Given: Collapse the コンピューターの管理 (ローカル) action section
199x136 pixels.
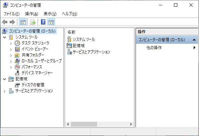Looking at the screenshot, I should pyautogui.click(x=194, y=40).
